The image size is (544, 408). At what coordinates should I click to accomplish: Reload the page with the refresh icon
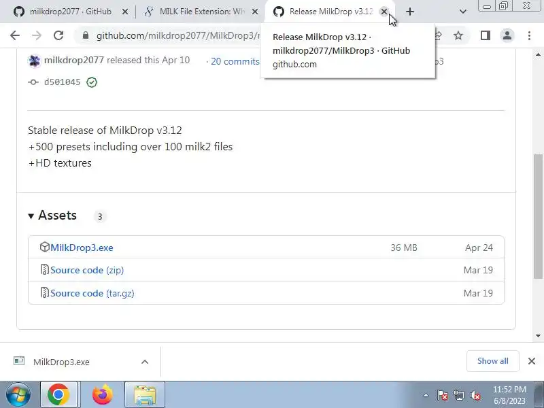58,35
